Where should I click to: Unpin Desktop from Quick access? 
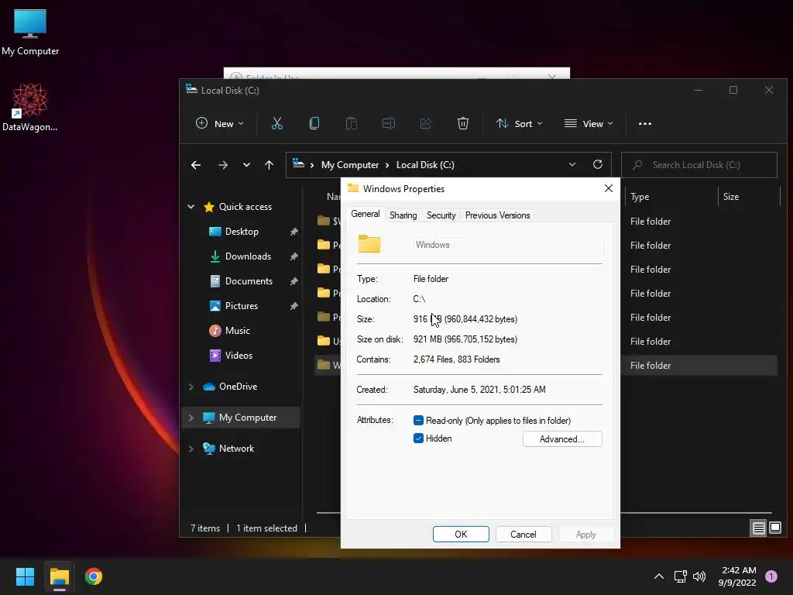294,232
